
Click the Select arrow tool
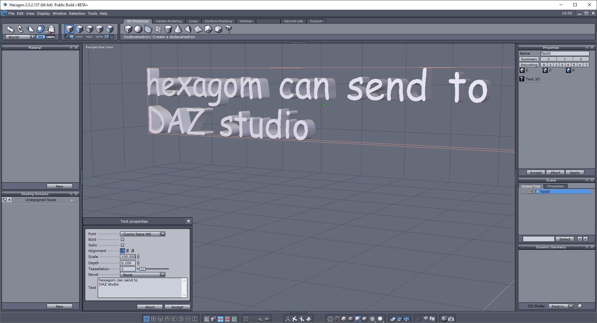pyautogui.click(x=10, y=29)
